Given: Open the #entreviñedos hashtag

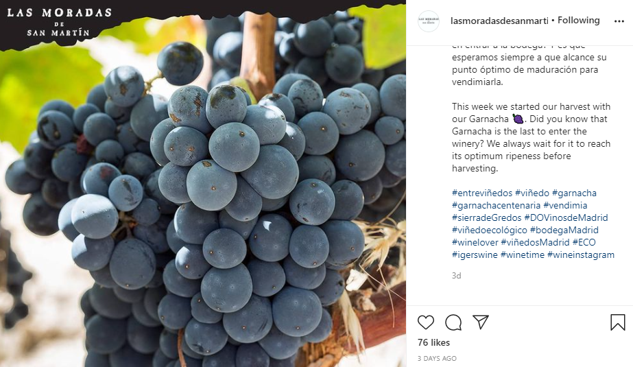Looking at the screenshot, I should coord(481,193).
